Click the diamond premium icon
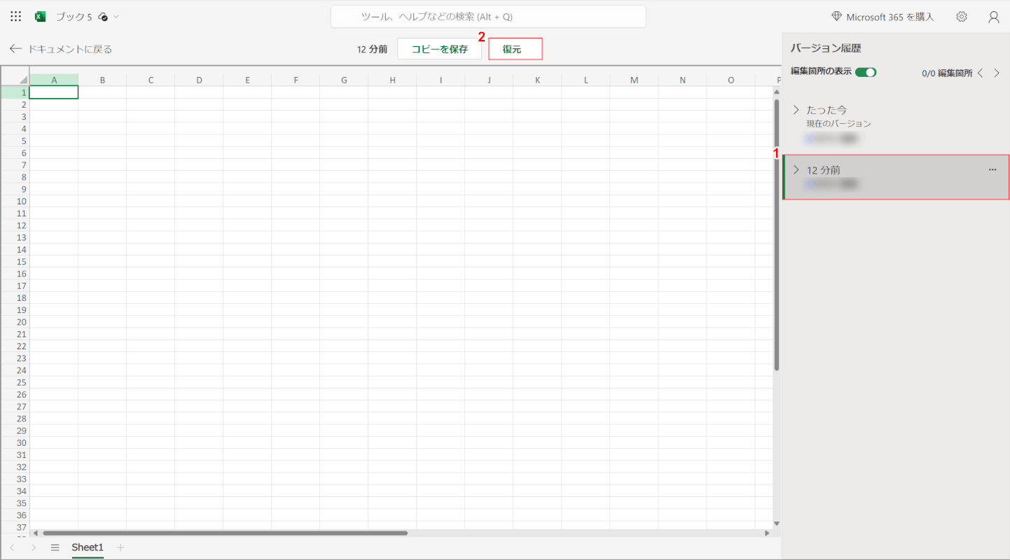This screenshot has width=1010, height=560. coord(836,17)
